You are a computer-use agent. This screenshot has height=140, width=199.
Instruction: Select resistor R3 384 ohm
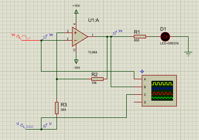[x=57, y=108]
